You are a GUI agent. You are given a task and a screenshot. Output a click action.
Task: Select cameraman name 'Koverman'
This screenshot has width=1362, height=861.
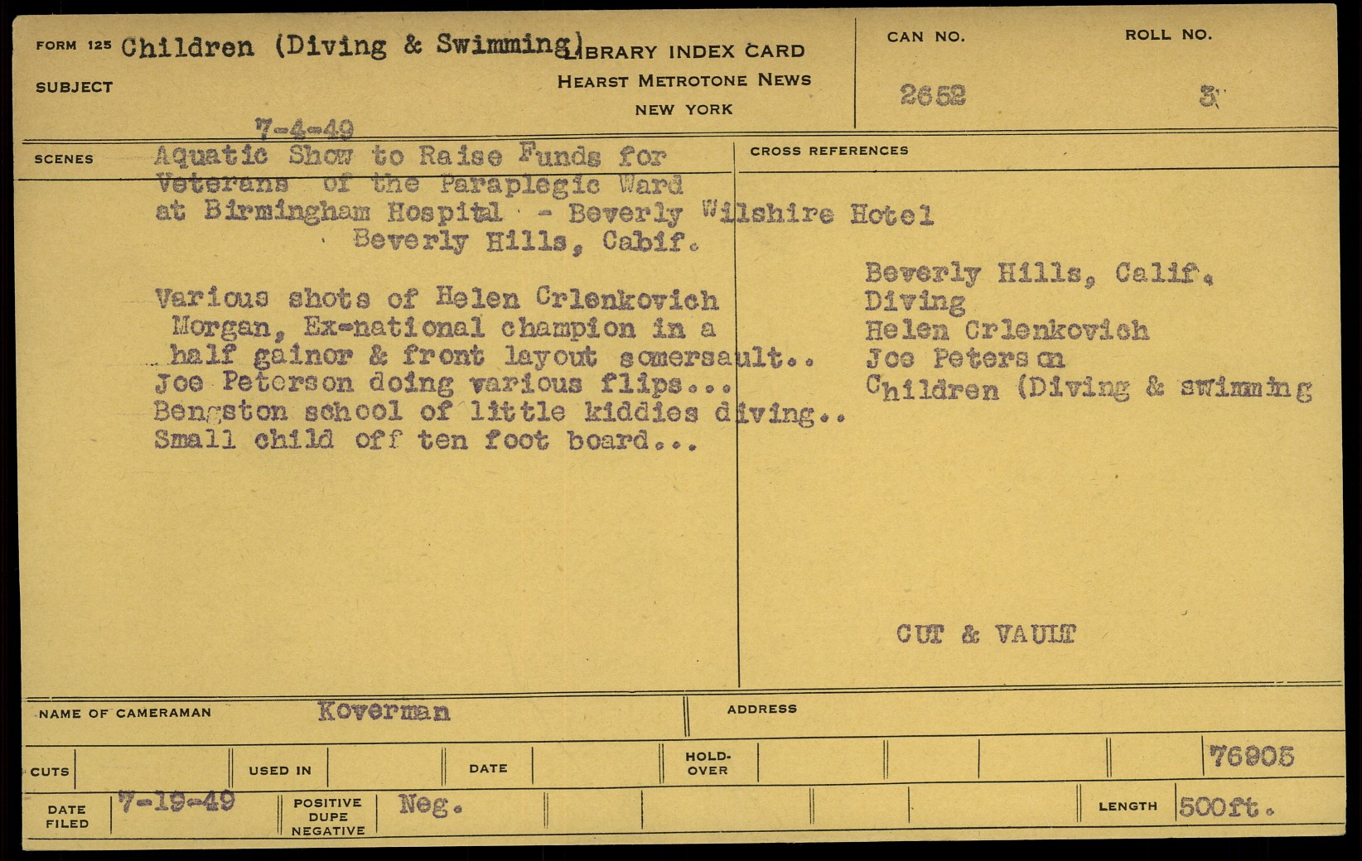coord(384,712)
